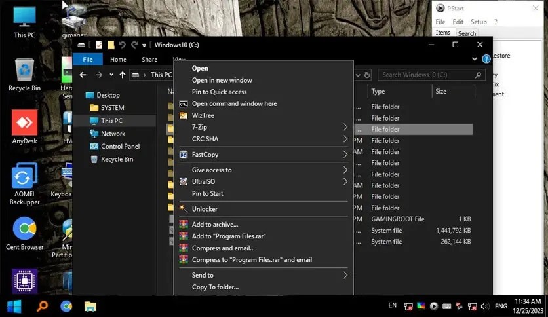The height and width of the screenshot is (317, 548).
Task: Launch Cent Browser desktop icon
Action: [x=24, y=233]
